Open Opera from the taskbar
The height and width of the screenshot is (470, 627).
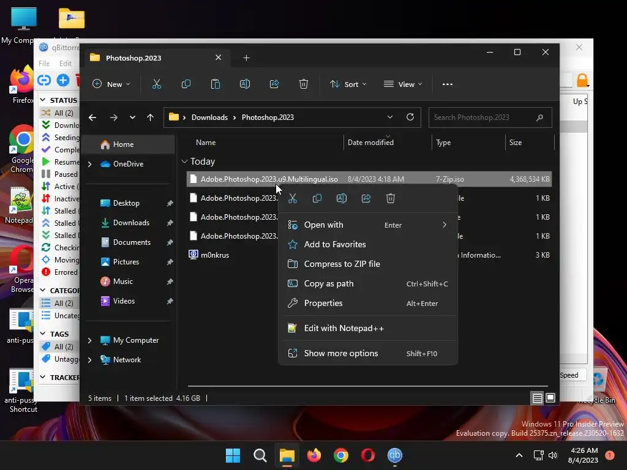pos(368,455)
